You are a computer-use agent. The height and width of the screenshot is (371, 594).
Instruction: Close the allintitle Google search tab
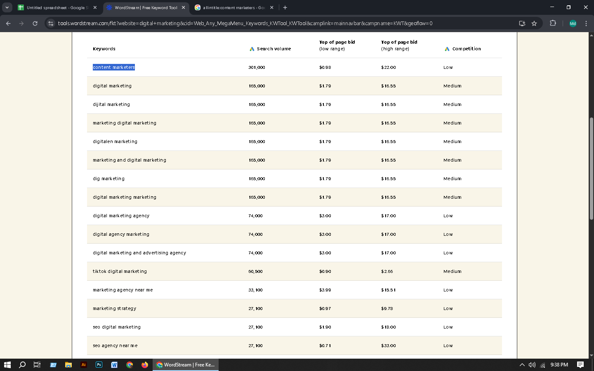pyautogui.click(x=271, y=7)
